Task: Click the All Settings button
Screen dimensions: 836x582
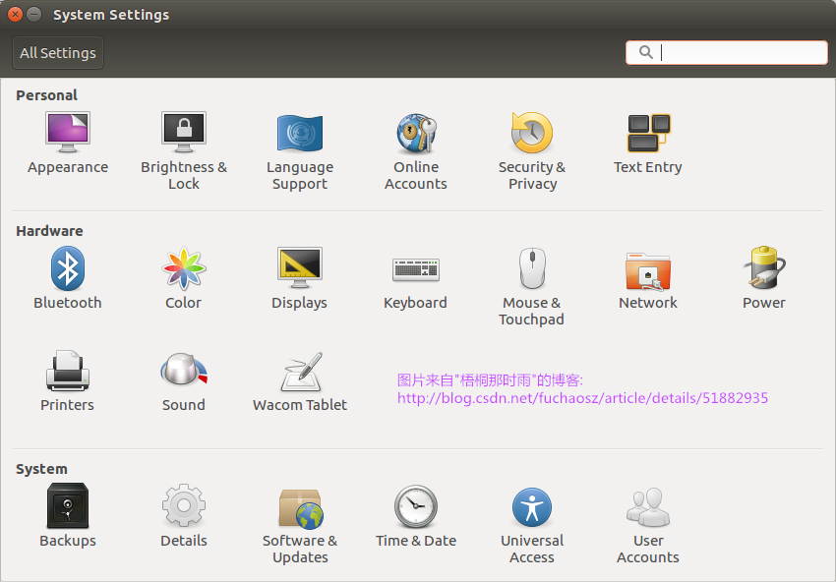Action: coord(58,53)
